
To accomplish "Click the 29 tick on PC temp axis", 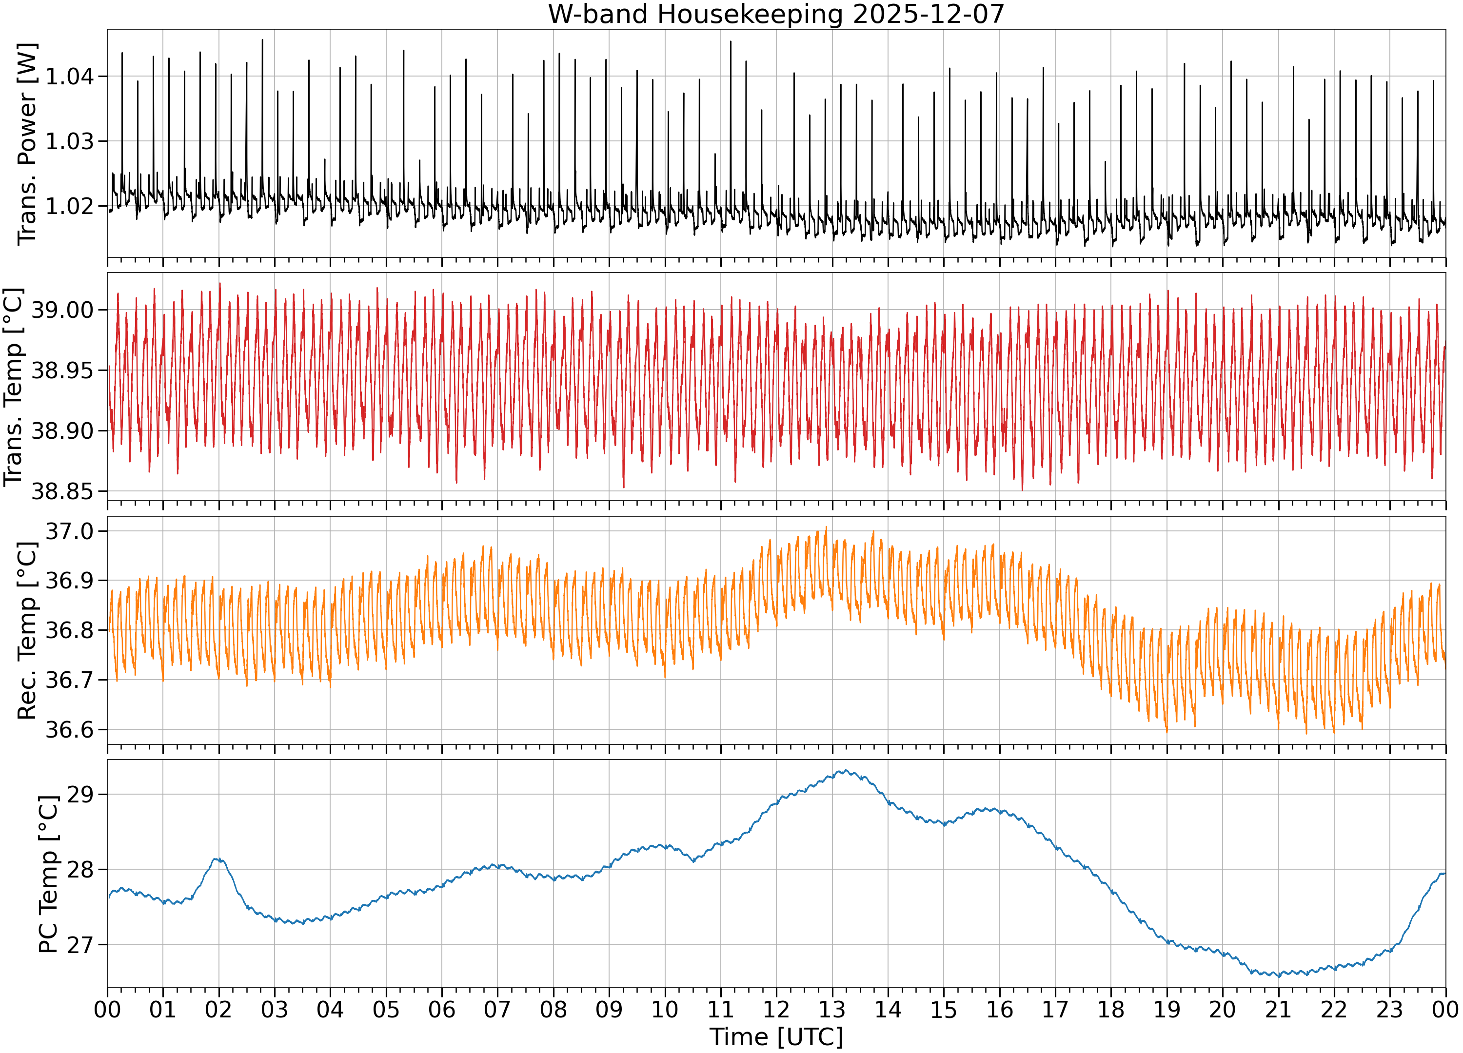I will pyautogui.click(x=80, y=795).
